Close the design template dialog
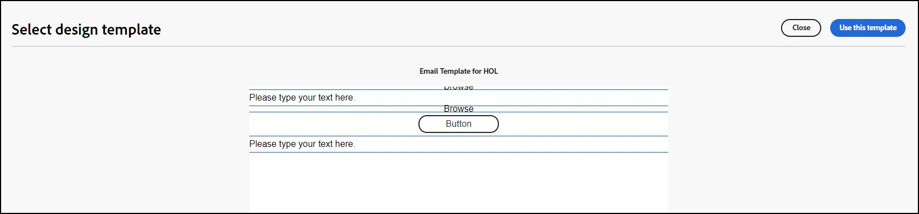919x214 pixels. (801, 28)
